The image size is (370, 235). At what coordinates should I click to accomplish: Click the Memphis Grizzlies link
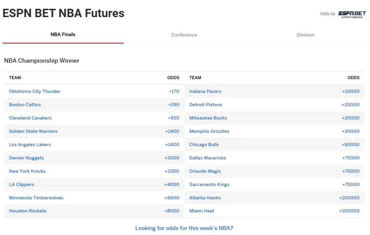(209, 131)
